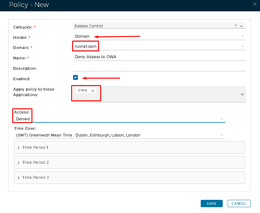The height and width of the screenshot is (213, 260).
Task: Close the Policy - New dialog
Action: 255,4
